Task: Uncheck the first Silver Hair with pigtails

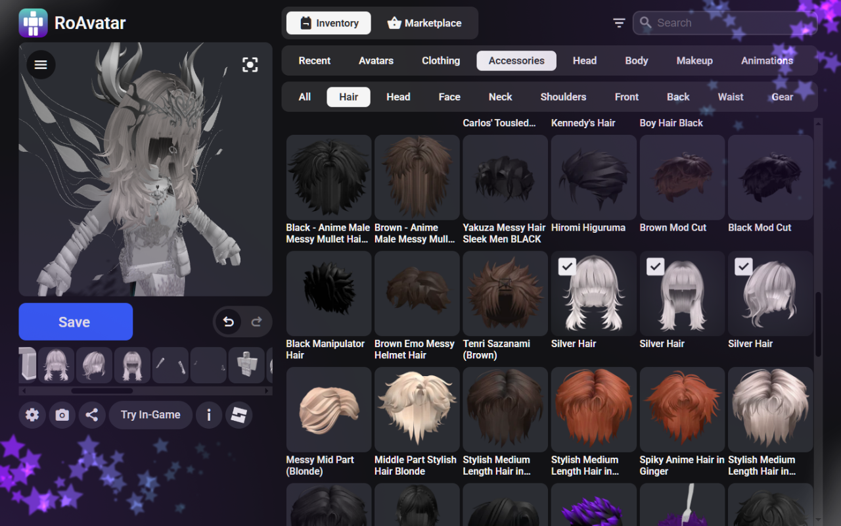Action: 567,266
